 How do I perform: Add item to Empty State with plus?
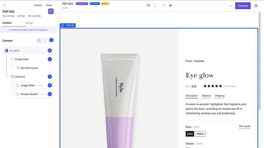click(50, 59)
